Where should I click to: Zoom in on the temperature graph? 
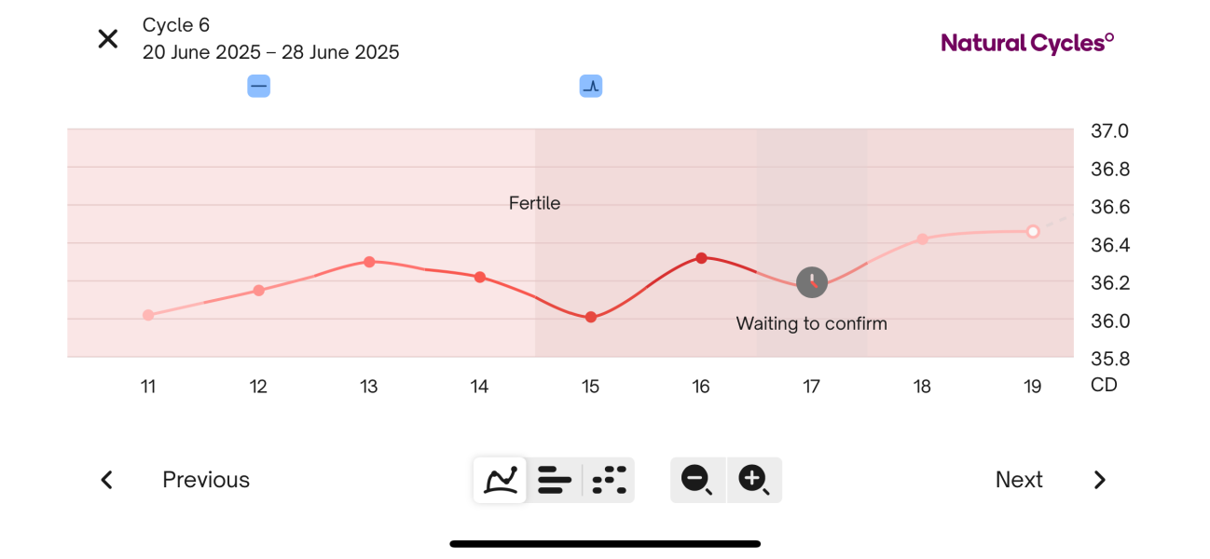(x=753, y=480)
